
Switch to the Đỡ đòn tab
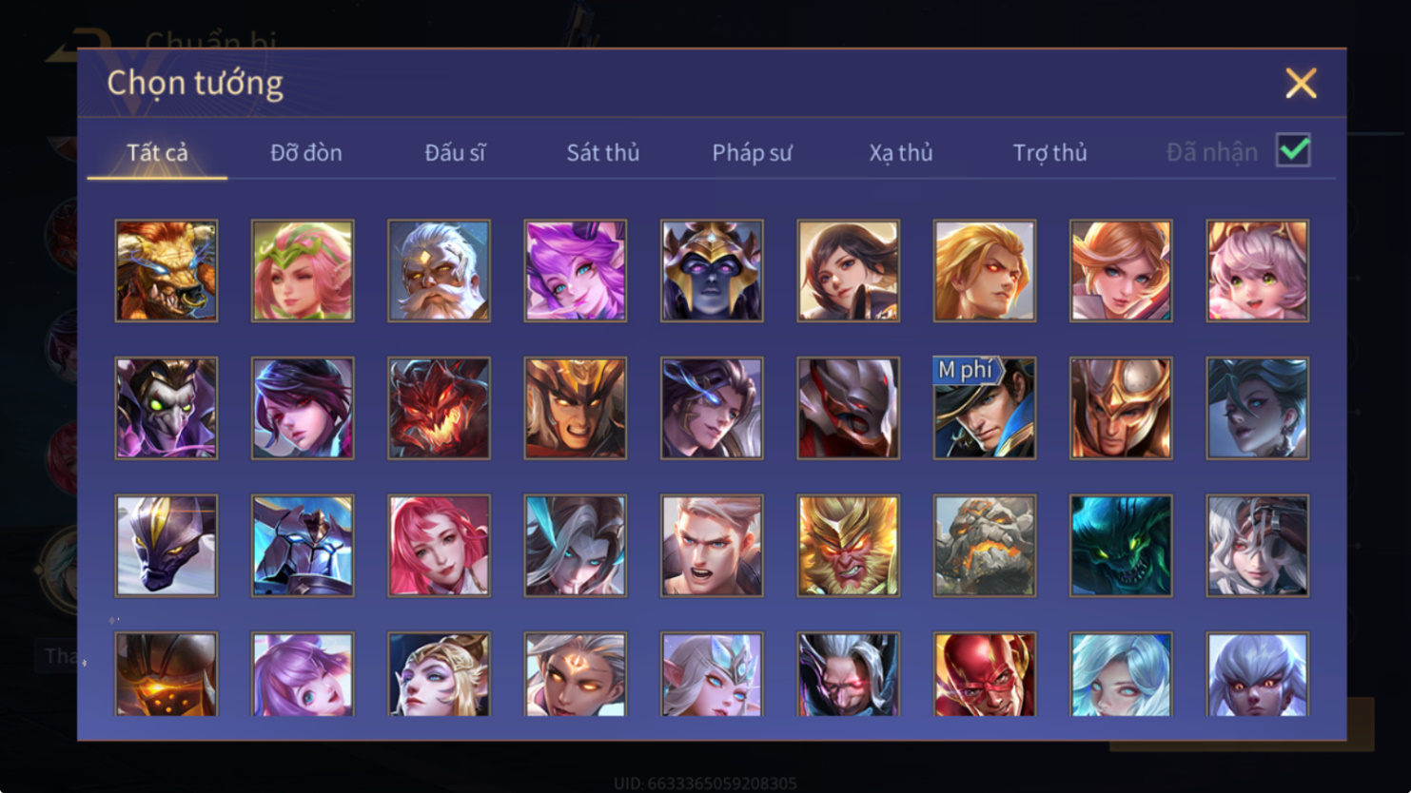[x=305, y=152]
